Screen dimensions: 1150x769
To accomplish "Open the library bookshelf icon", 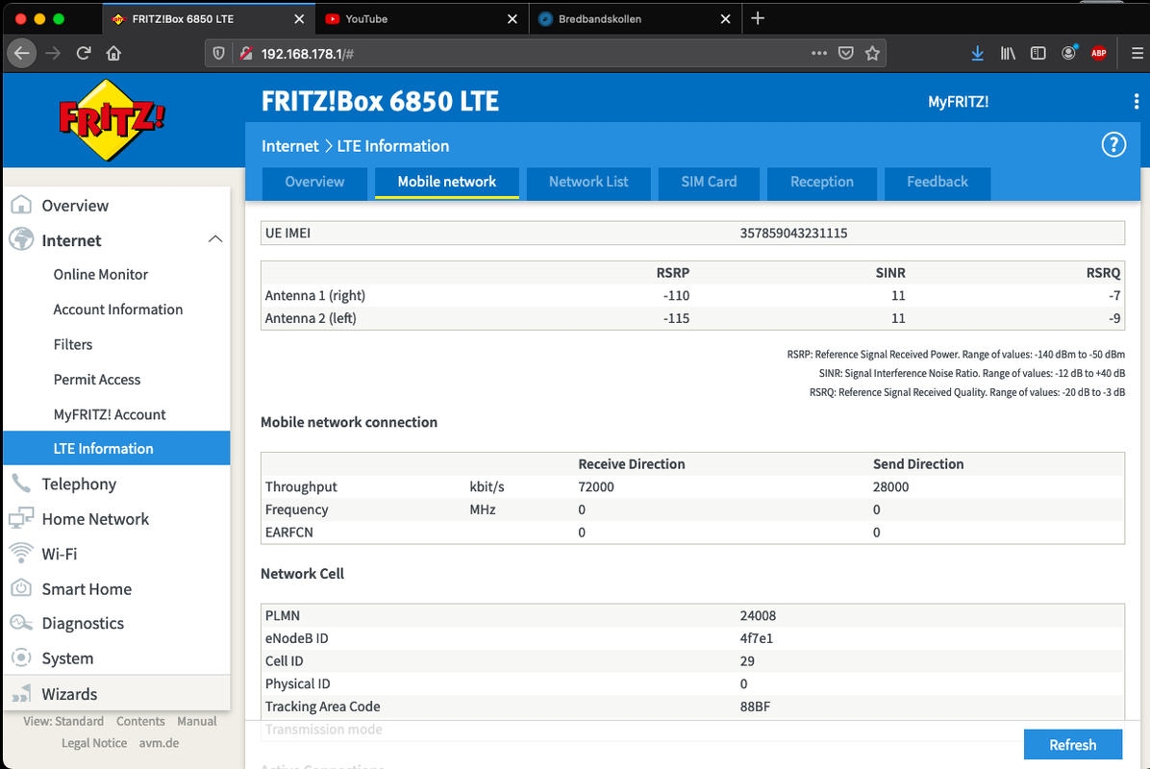I will click(1008, 53).
